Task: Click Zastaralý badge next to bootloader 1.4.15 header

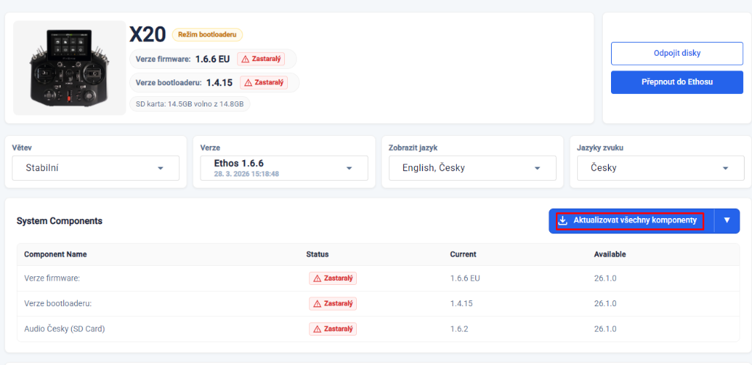Action: pos(264,82)
